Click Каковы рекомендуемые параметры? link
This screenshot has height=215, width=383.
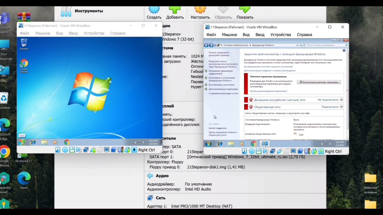click(268, 91)
